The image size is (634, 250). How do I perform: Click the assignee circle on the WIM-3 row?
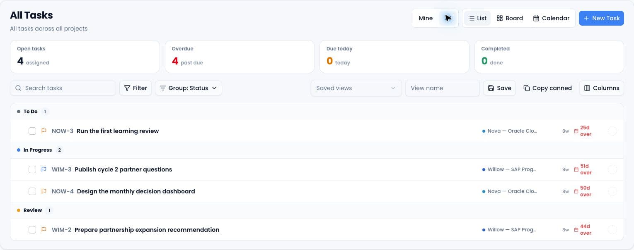click(612, 169)
